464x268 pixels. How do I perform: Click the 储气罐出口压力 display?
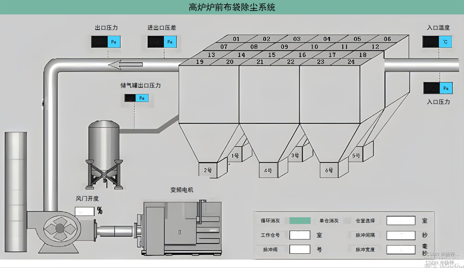pyautogui.click(x=136, y=98)
